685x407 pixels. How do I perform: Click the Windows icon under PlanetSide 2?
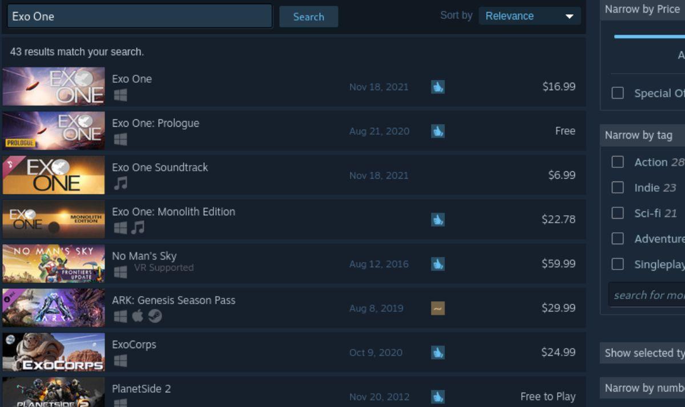[120, 403]
